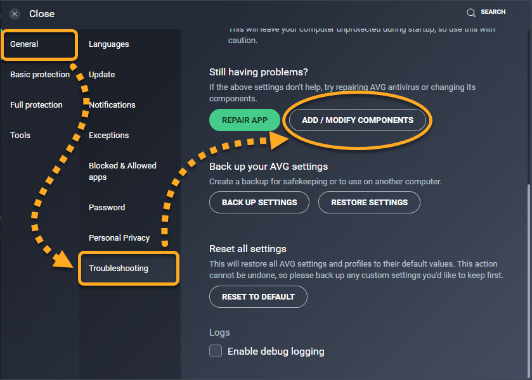Select the General settings tab

(x=40, y=44)
